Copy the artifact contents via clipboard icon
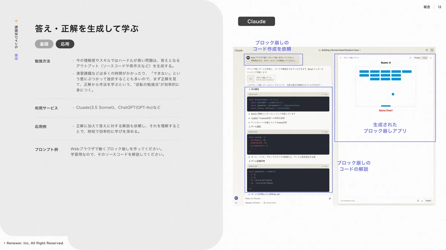446x250 pixels. click(x=418, y=201)
